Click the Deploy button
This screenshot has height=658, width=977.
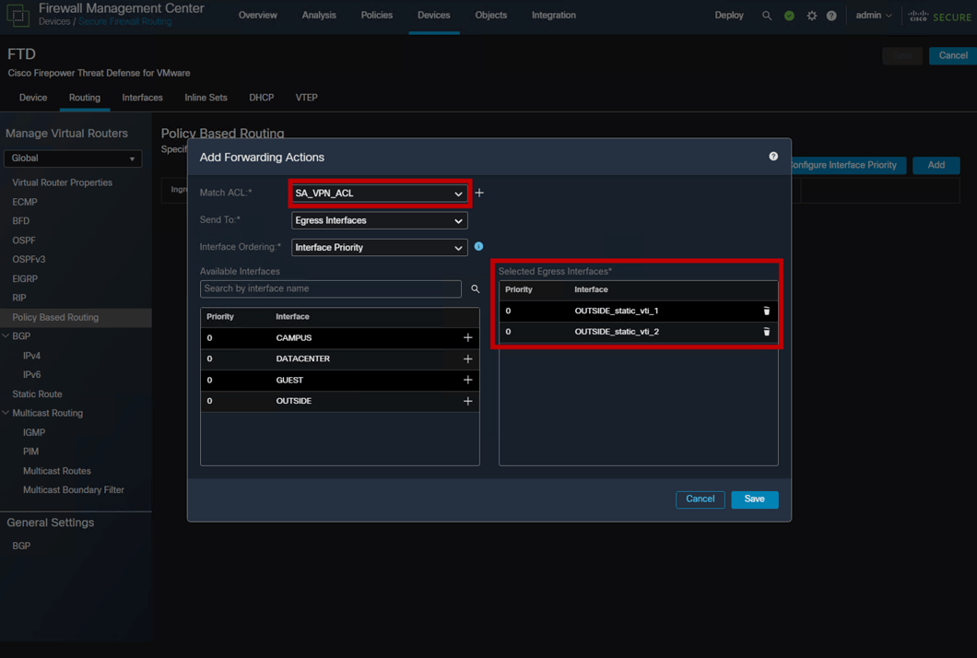[729, 16]
